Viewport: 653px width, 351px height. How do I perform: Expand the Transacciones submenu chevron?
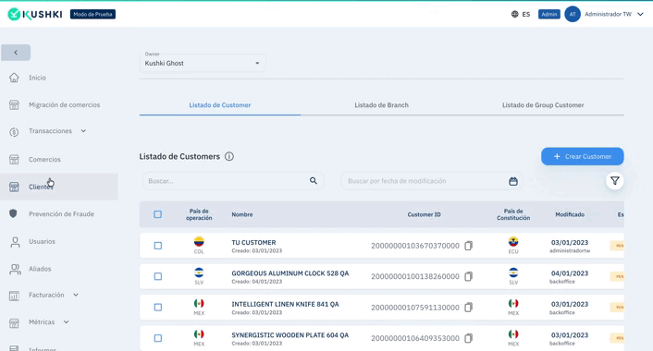(84, 131)
